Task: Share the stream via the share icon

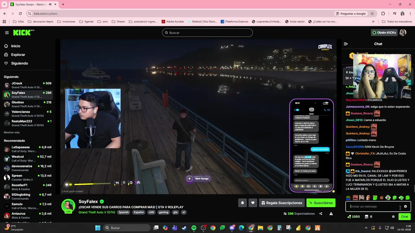Action: (x=321, y=214)
